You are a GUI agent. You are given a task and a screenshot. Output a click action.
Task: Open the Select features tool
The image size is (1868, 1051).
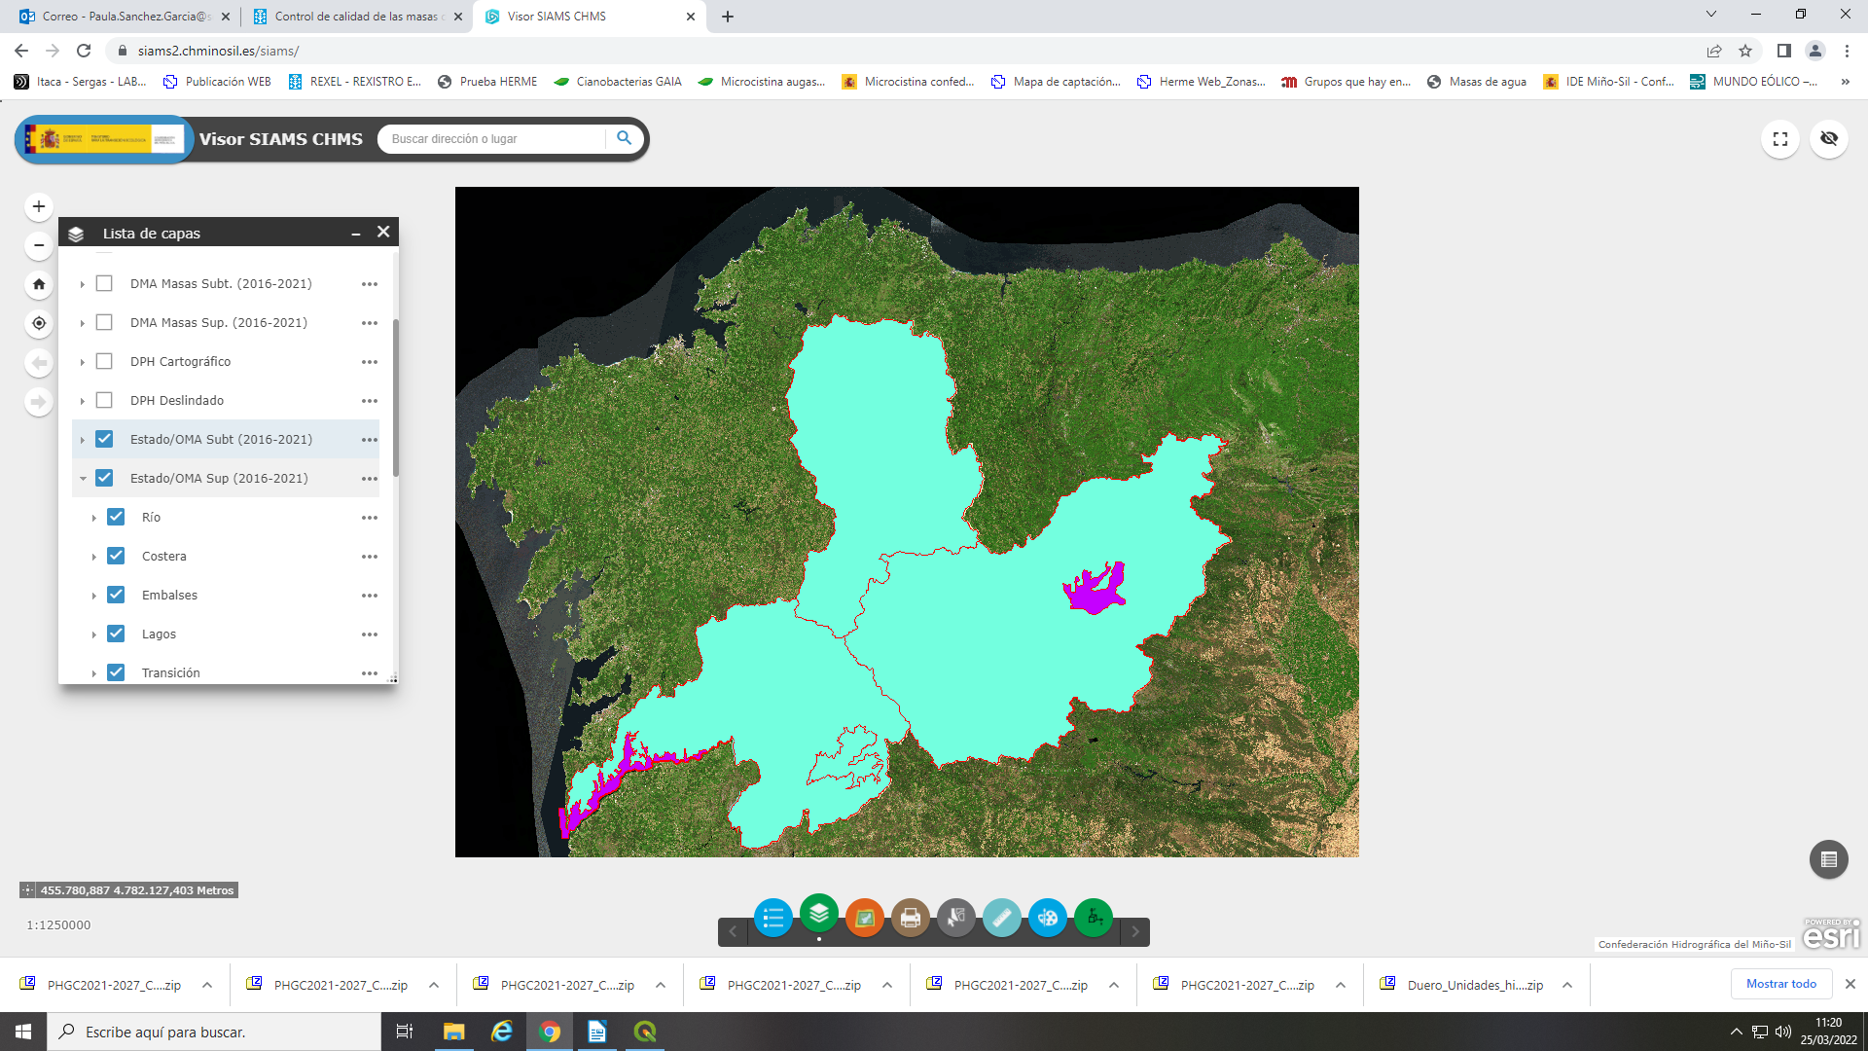(955, 918)
